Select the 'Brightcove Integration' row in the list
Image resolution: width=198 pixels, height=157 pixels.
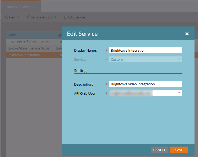pyautogui.click(x=34, y=55)
